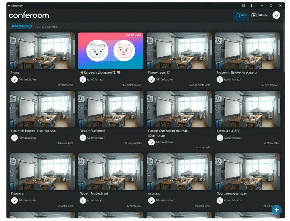Click the 13 Июль 2025 date
290x221 pixels.
(134, 206)
